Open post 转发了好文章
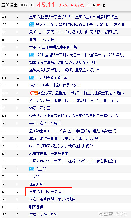 (x=40, y=108)
